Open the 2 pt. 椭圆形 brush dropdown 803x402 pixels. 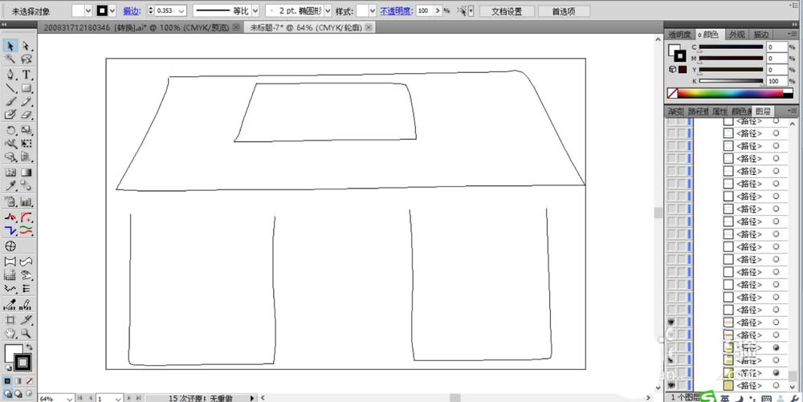tap(328, 10)
